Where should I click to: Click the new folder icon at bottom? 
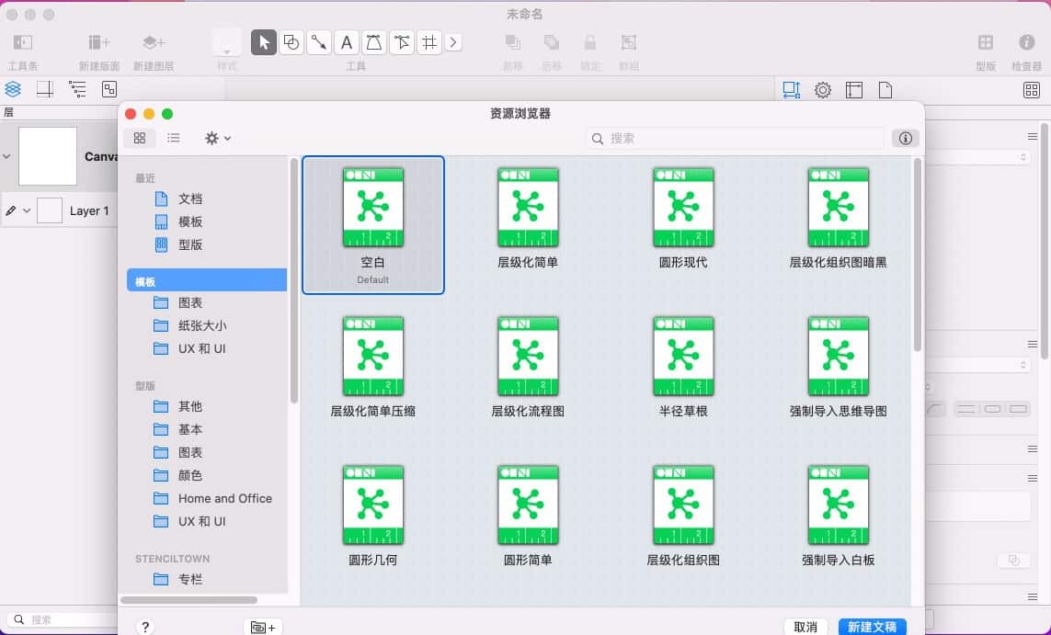[x=263, y=627]
